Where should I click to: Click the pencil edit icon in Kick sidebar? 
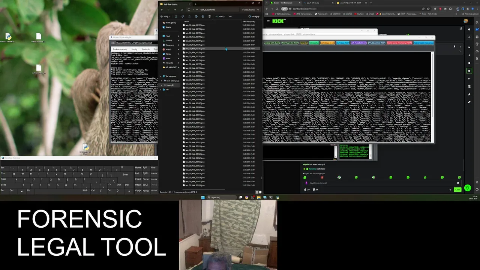pos(469,37)
